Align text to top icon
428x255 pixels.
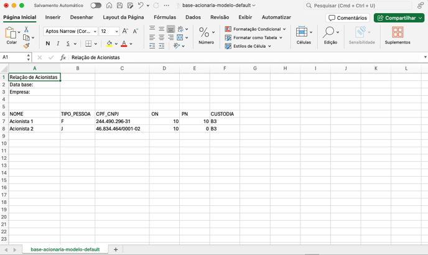[152, 29]
